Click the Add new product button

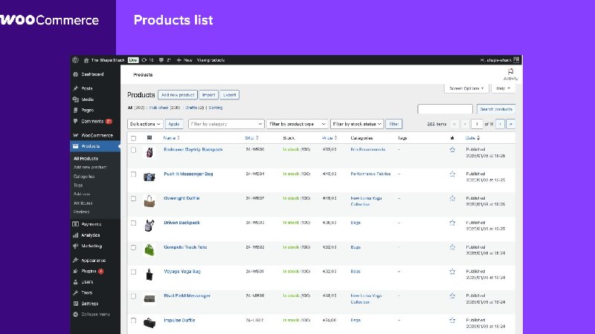(x=178, y=95)
